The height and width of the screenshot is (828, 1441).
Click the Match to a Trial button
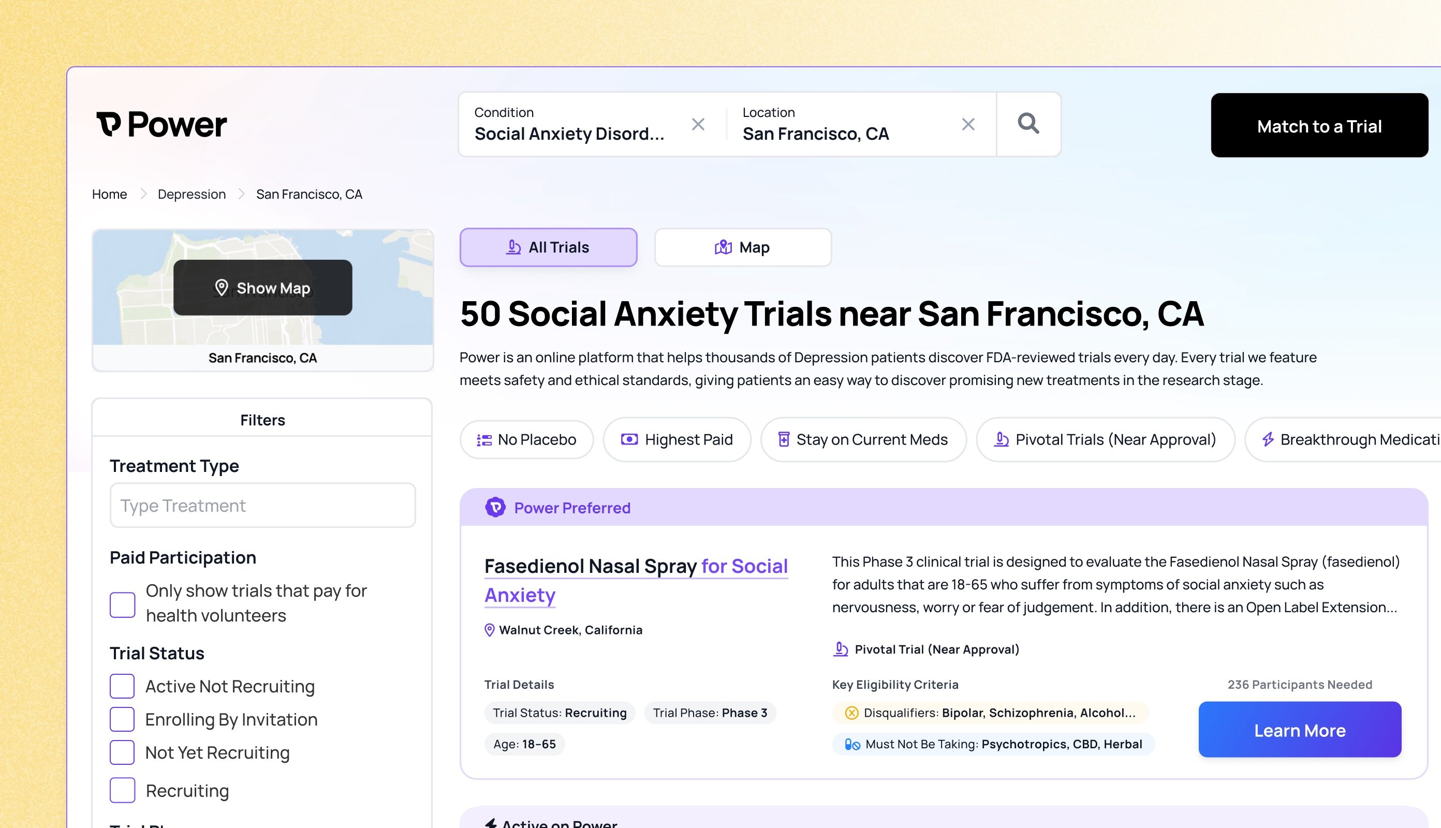tap(1319, 125)
